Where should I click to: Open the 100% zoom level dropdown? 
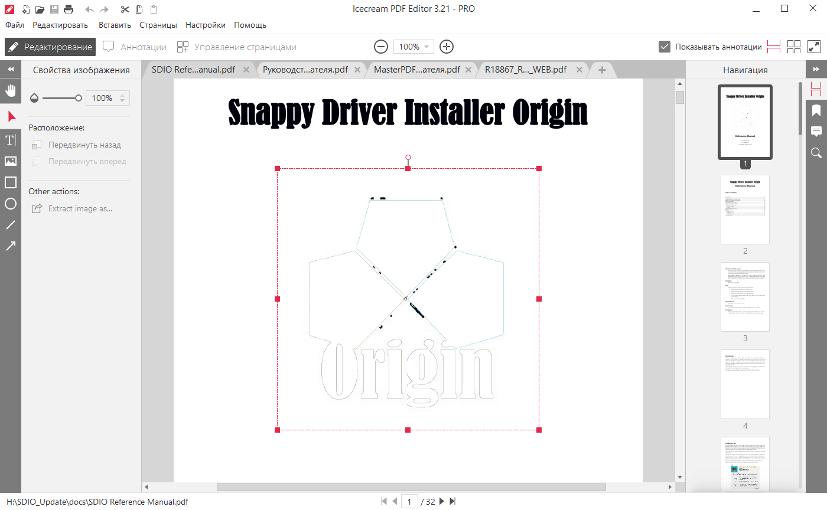tap(413, 47)
